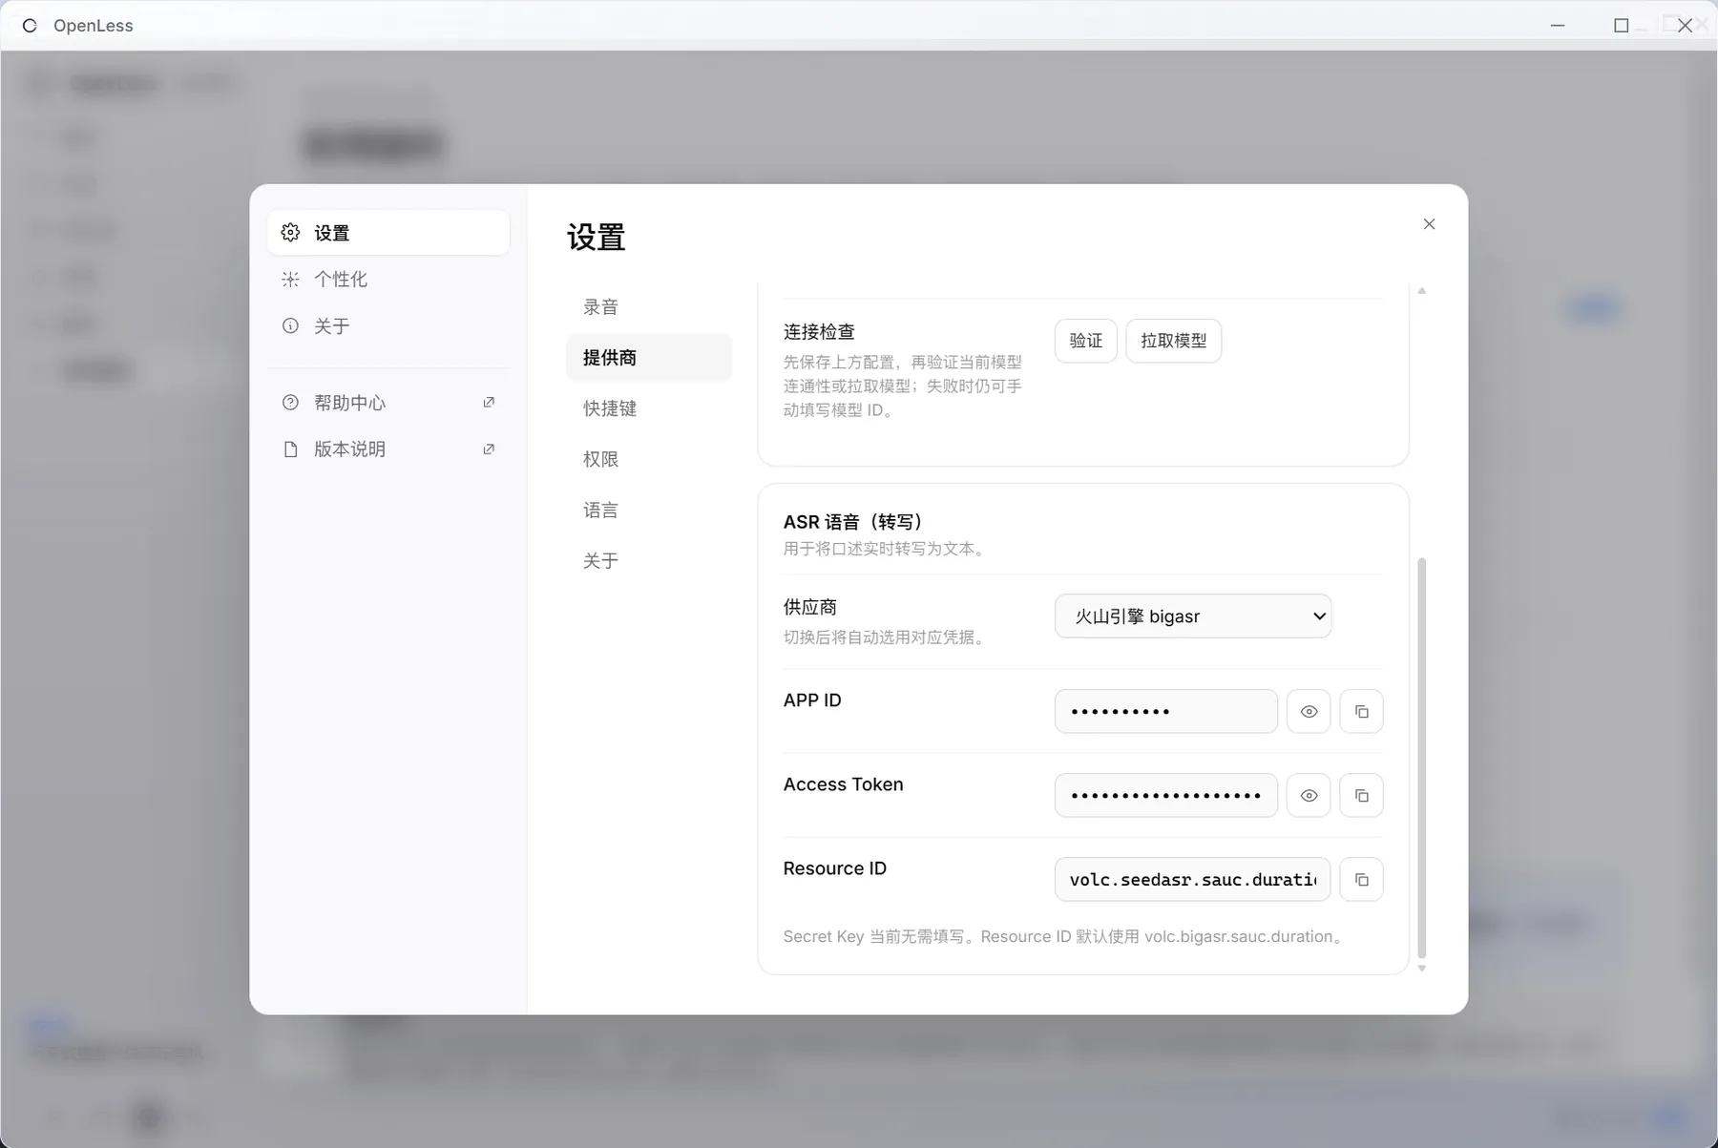Open the 权限 tab
Viewport: 1718px width, 1148px height.
pos(649,459)
